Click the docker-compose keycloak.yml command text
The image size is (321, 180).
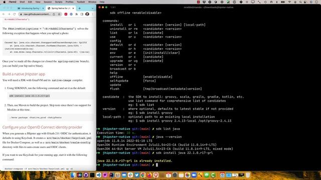click(x=39, y=169)
